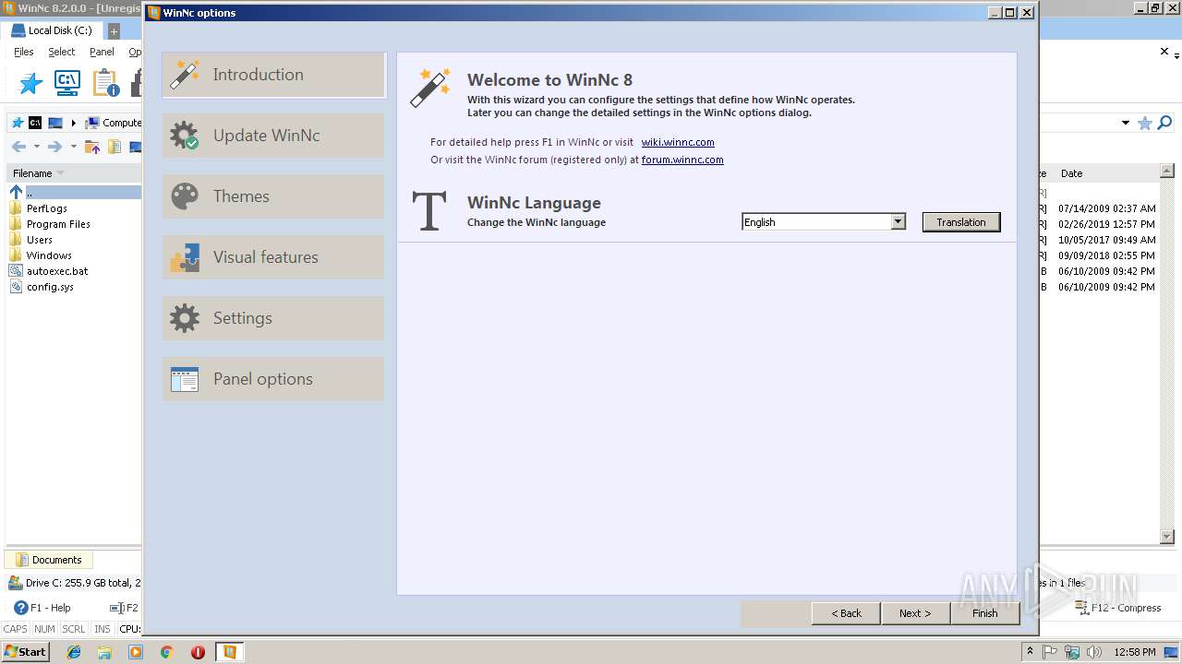Click the Visual features puzzle icon
The image size is (1182, 664).
pyautogui.click(x=185, y=257)
